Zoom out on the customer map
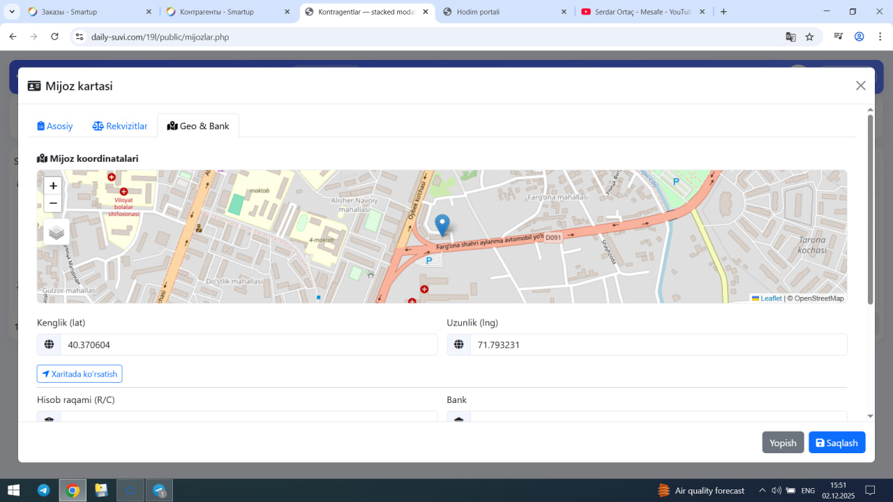Screen dimensions: 893x502 (53, 204)
